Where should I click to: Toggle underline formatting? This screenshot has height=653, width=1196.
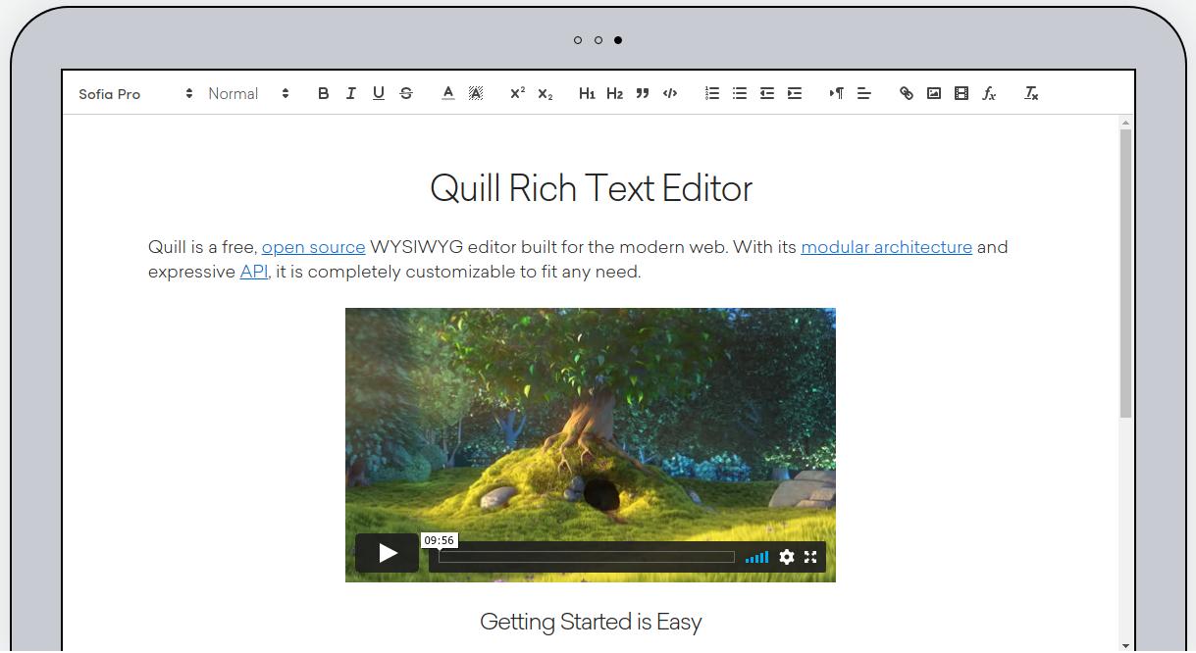[379, 94]
